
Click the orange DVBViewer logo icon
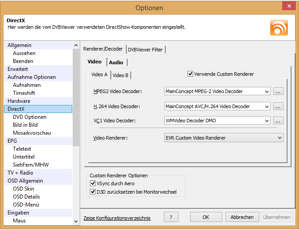[x=279, y=27]
